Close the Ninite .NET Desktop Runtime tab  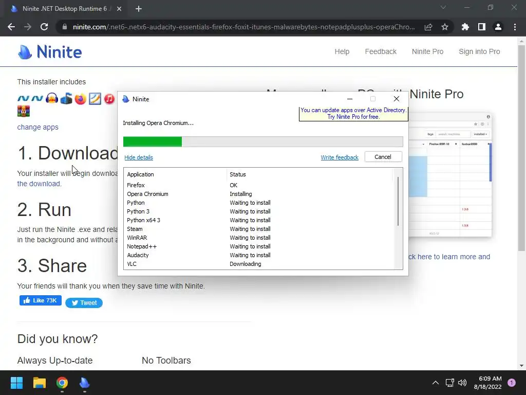119,9
